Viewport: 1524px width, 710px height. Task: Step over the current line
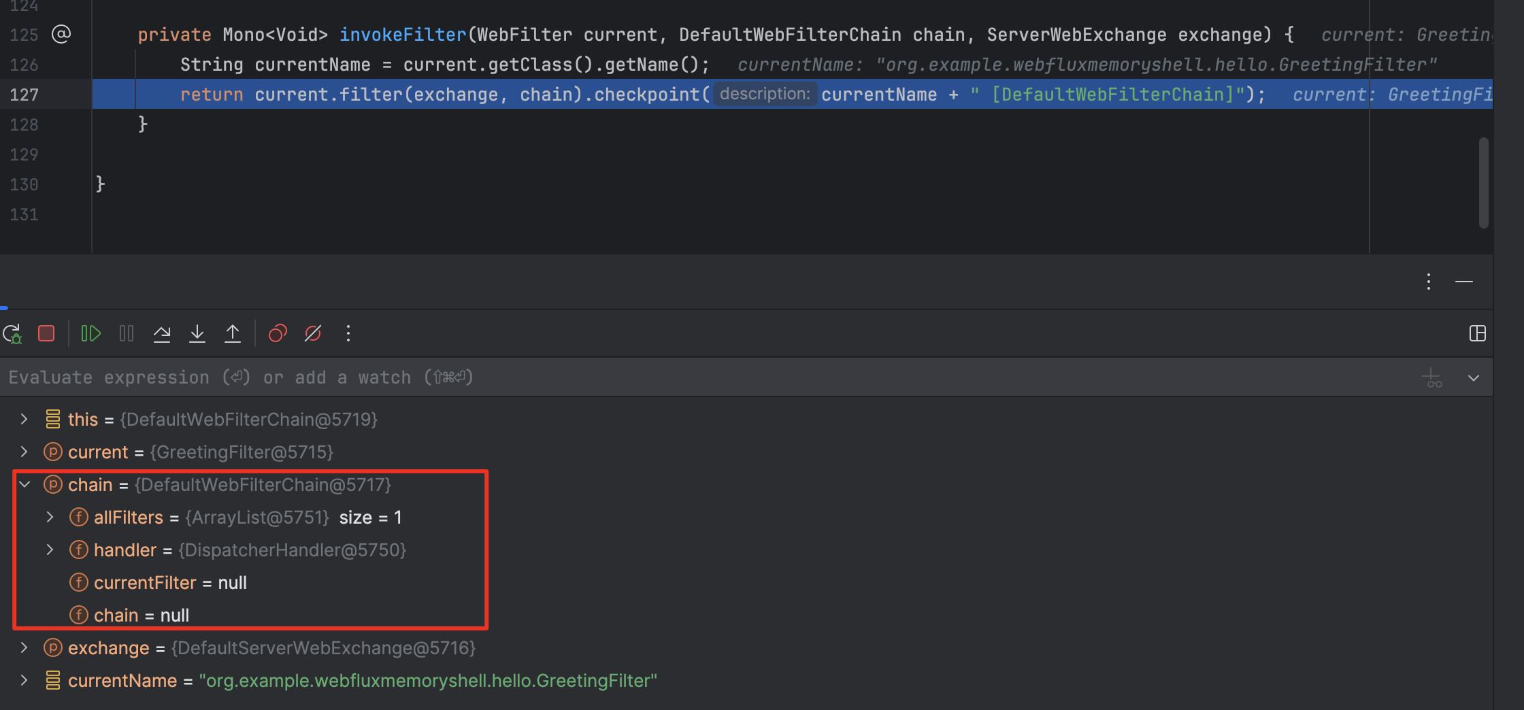162,333
